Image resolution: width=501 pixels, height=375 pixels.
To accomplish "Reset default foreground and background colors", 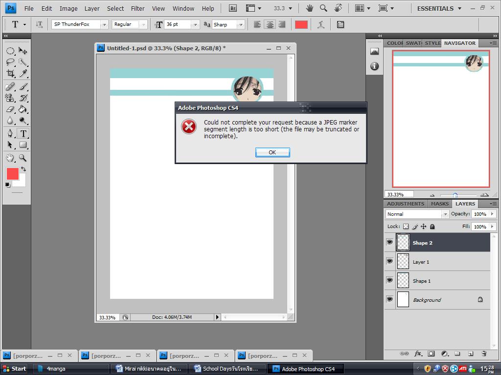I will pos(8,185).
